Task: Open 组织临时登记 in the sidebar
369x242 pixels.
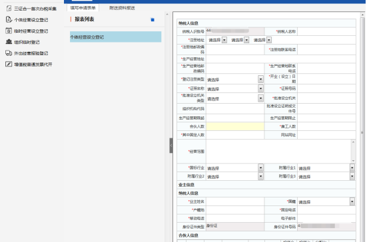Action: tap(27, 42)
